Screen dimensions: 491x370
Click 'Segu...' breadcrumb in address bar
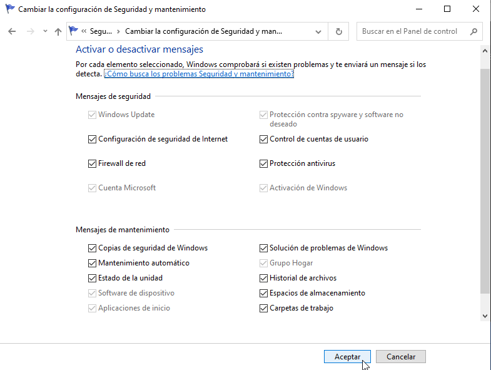[101, 31]
